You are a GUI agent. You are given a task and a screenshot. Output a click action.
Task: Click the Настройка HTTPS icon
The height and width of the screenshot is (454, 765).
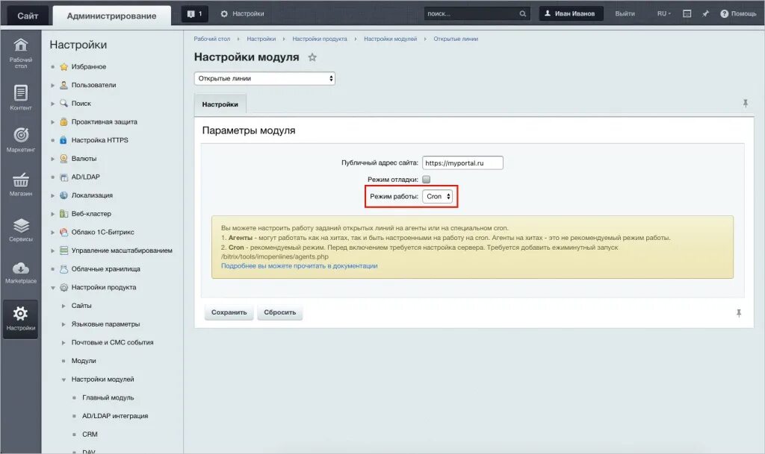pos(64,140)
